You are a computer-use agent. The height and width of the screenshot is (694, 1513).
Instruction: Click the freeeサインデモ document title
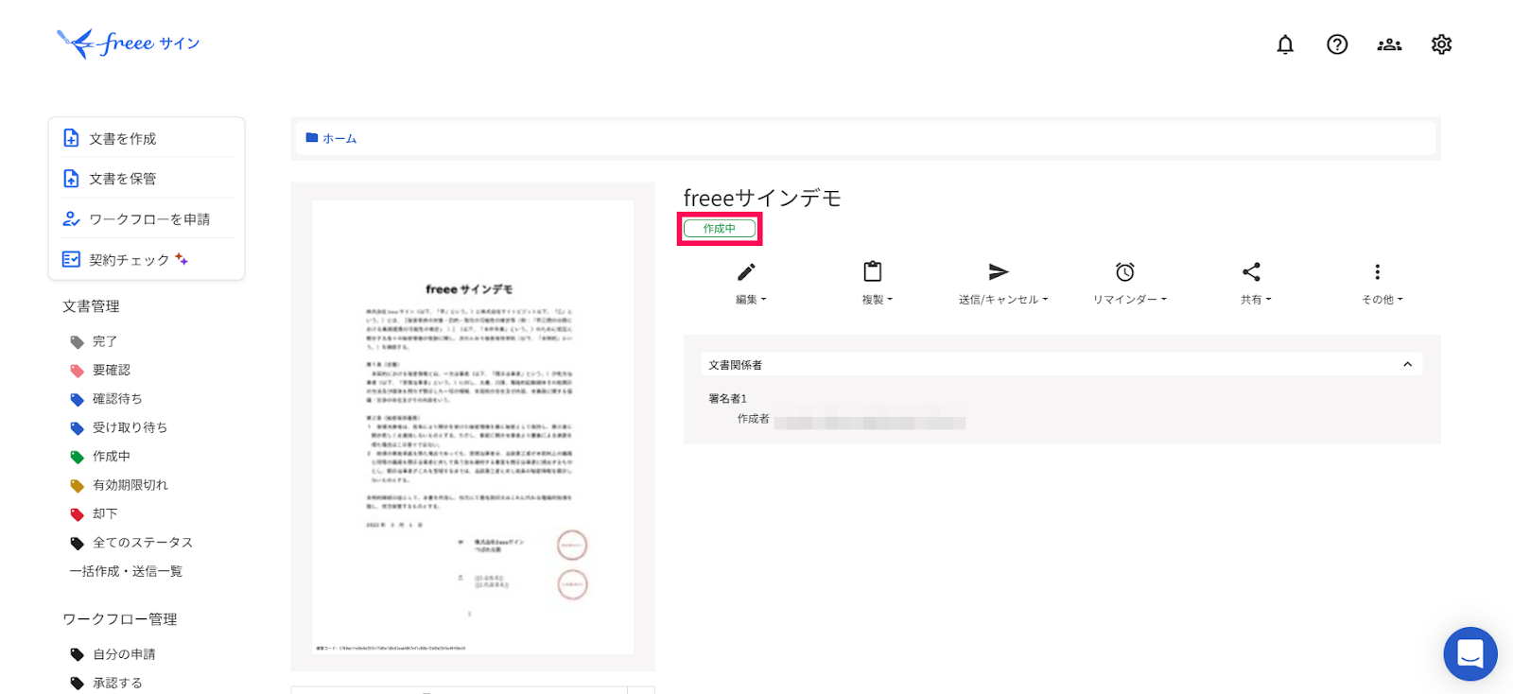click(x=762, y=198)
